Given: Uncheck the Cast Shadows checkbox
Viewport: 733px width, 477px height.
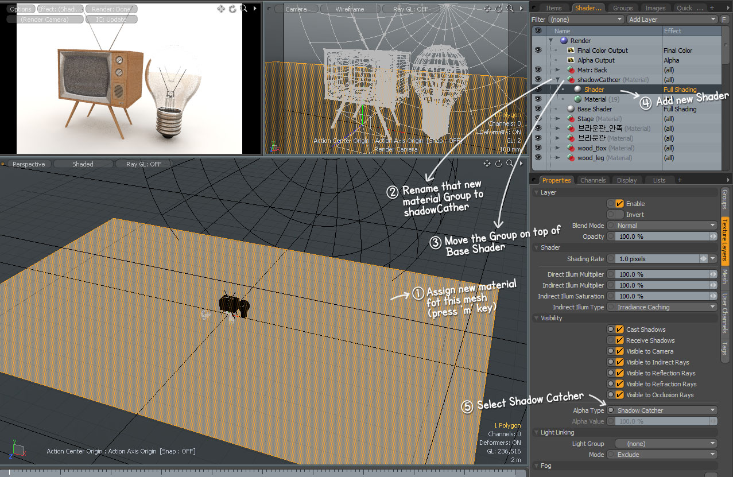Looking at the screenshot, I should tap(619, 329).
